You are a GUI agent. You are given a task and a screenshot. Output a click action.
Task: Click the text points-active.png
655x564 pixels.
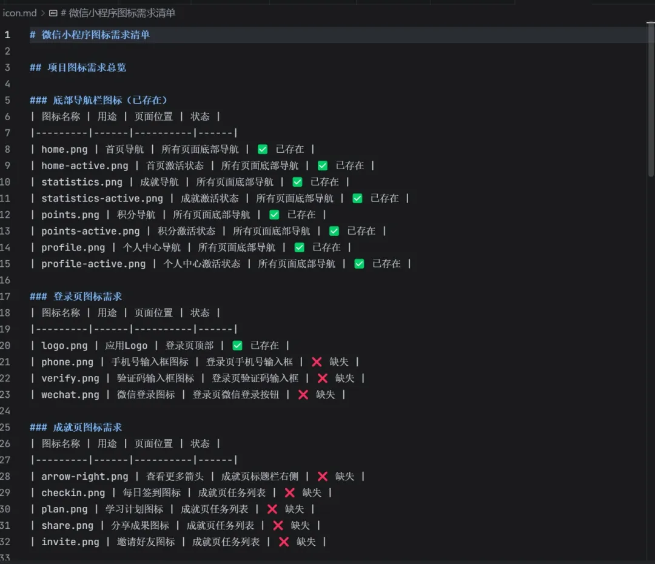pos(90,231)
